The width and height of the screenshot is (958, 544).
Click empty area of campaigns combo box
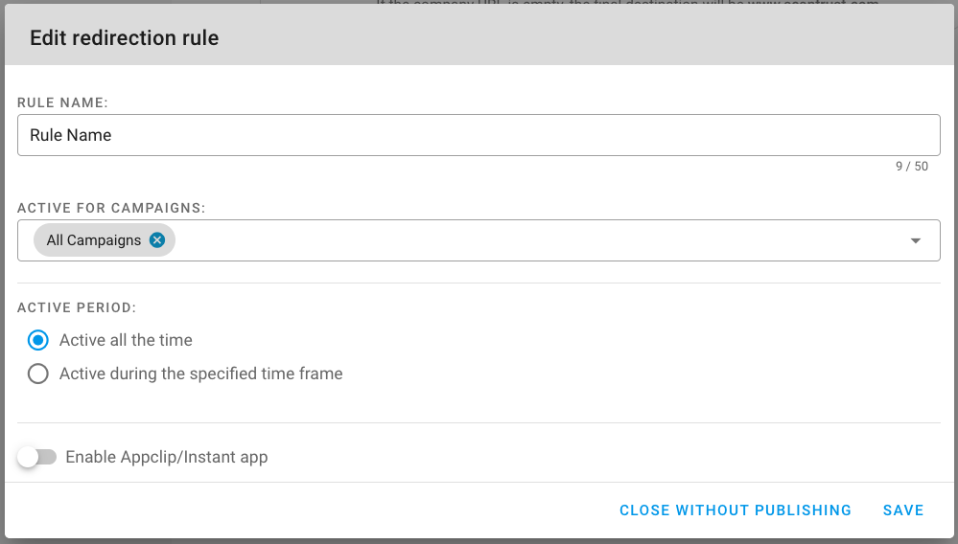538,240
